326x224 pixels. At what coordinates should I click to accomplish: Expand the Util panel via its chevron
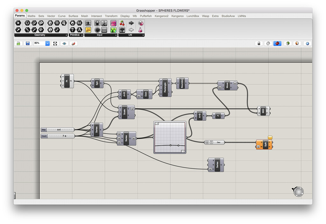click(x=143, y=35)
